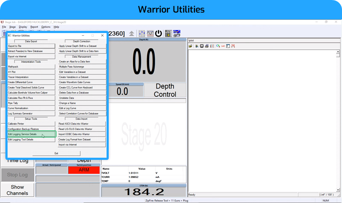Click the Iplot scrollbar up arrow
Viewport: 342px width, 203px height.
click(x=338, y=52)
